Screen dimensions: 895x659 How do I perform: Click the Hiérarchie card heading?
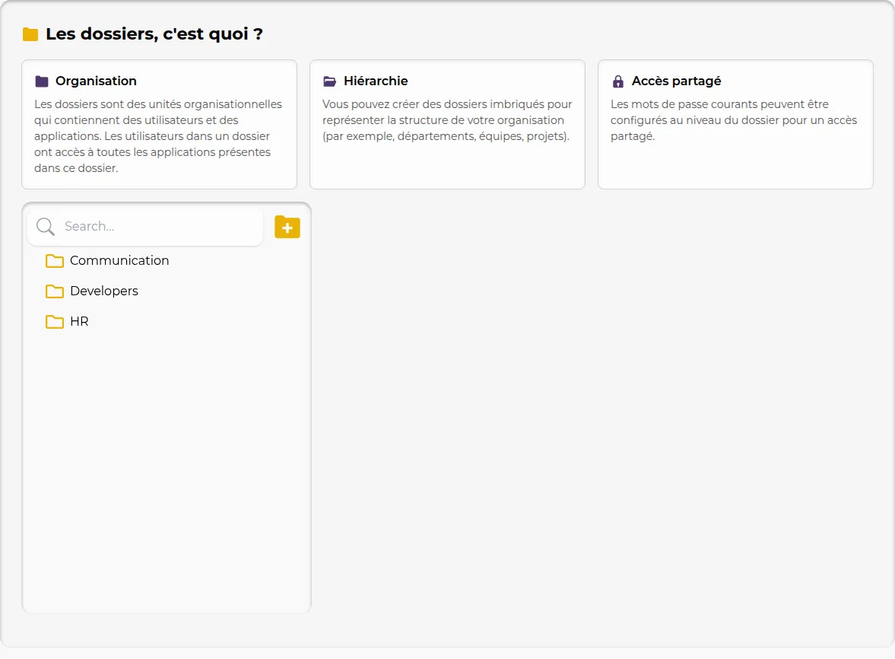point(376,81)
